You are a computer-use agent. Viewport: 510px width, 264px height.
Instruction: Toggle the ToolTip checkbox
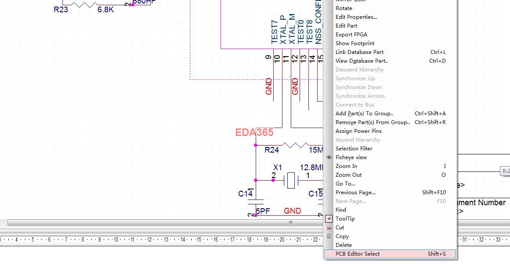coord(329,218)
